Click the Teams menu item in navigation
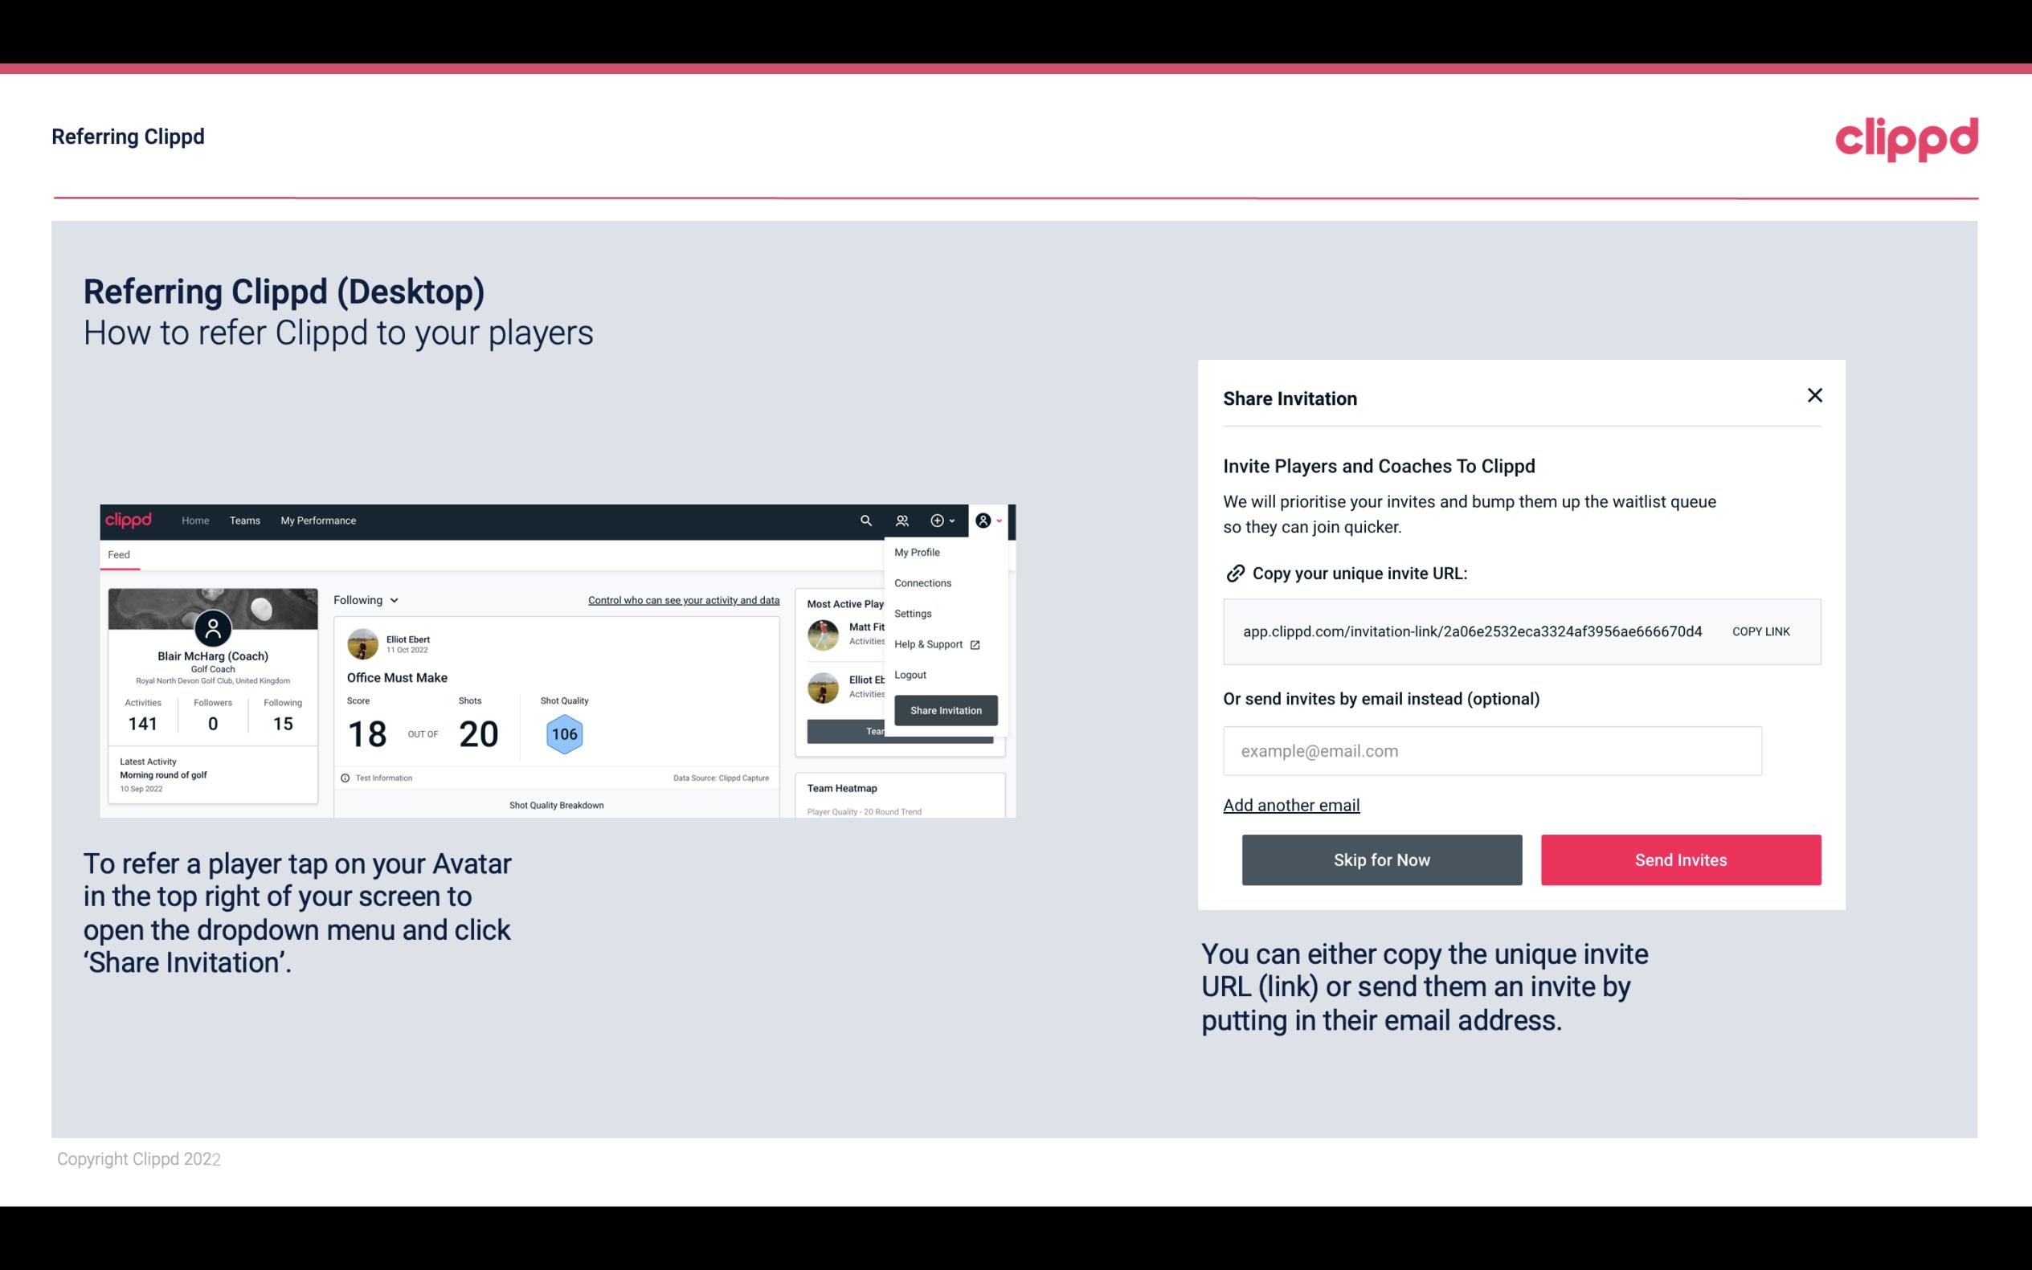 coord(244,520)
